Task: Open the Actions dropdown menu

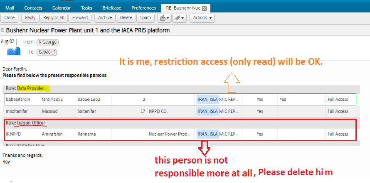Action: (x=202, y=18)
